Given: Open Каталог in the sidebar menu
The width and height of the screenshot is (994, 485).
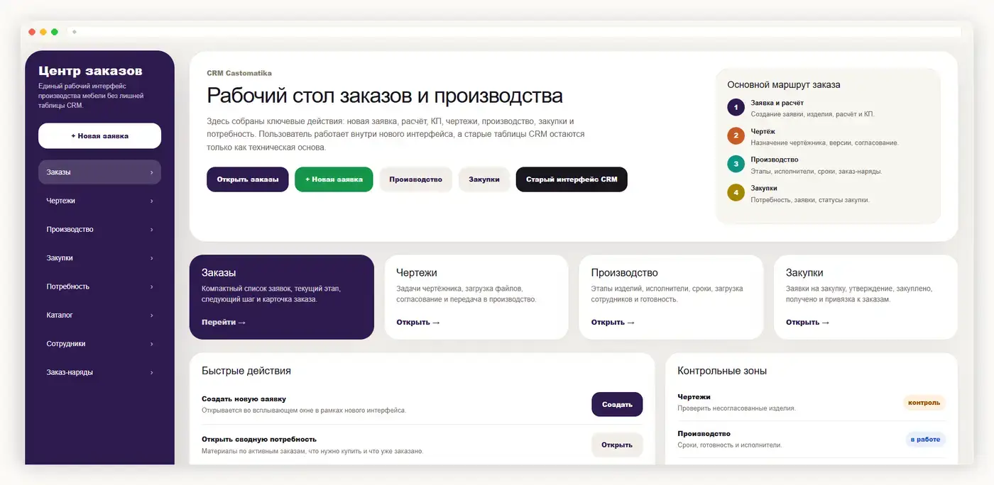Looking at the screenshot, I should [x=99, y=315].
